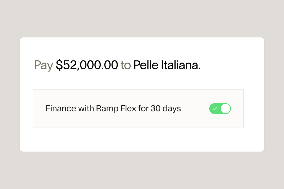Click the green checkmark inside the toggle
Viewport: 284px width, 189px height.
[x=216, y=109]
